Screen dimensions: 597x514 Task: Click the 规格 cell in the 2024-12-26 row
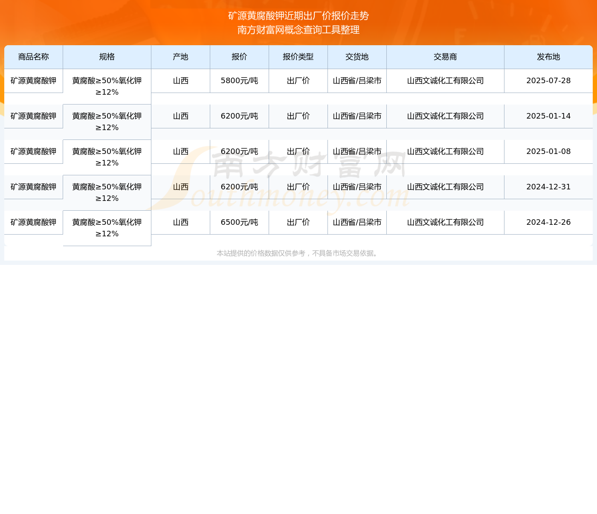[107, 228]
